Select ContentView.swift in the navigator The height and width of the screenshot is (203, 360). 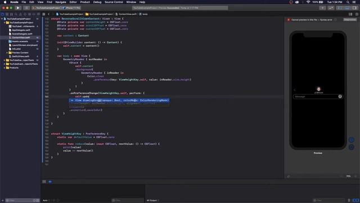tap(21, 38)
